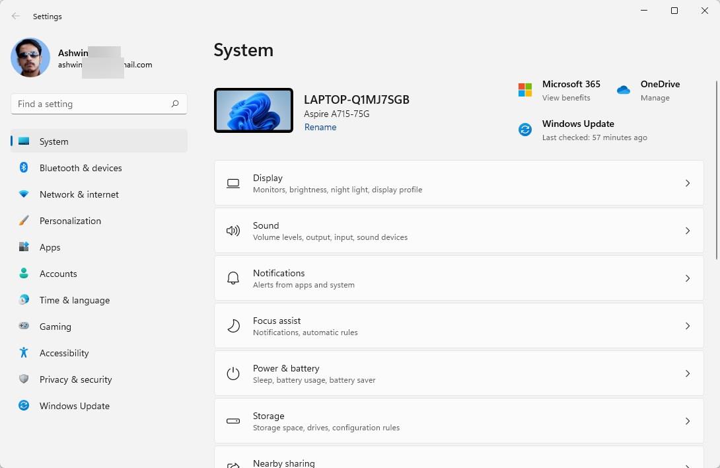Expand Power & battery chevron

click(x=688, y=373)
